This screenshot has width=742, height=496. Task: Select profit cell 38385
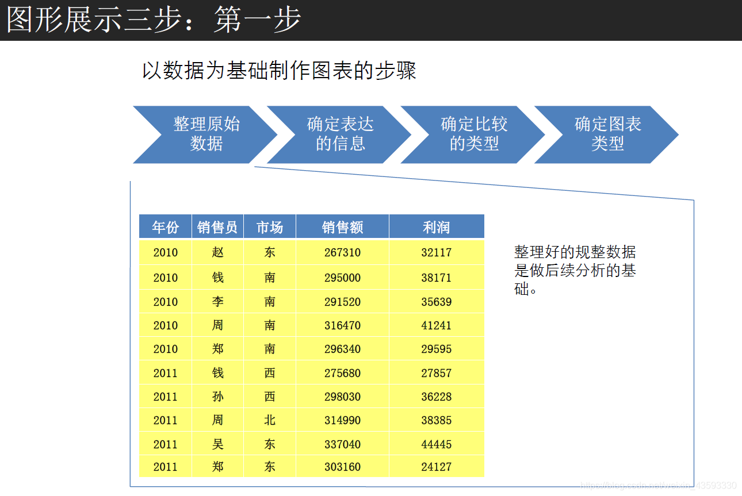(x=437, y=420)
